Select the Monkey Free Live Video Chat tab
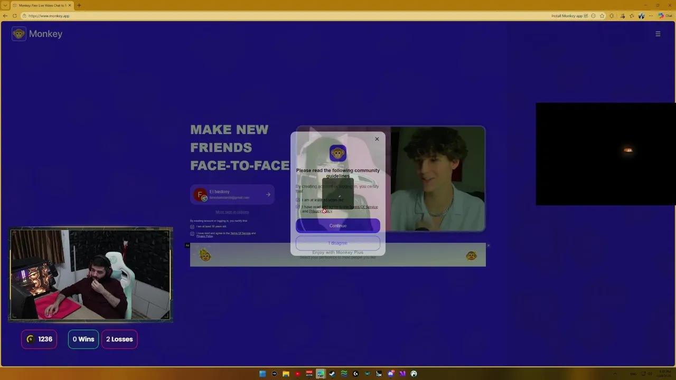 point(42,5)
